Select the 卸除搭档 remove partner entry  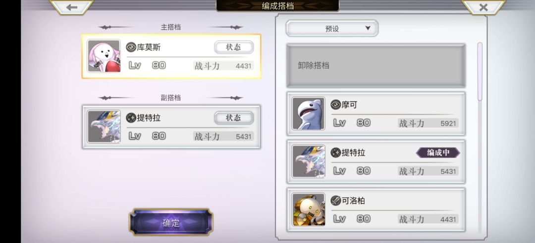pos(376,65)
